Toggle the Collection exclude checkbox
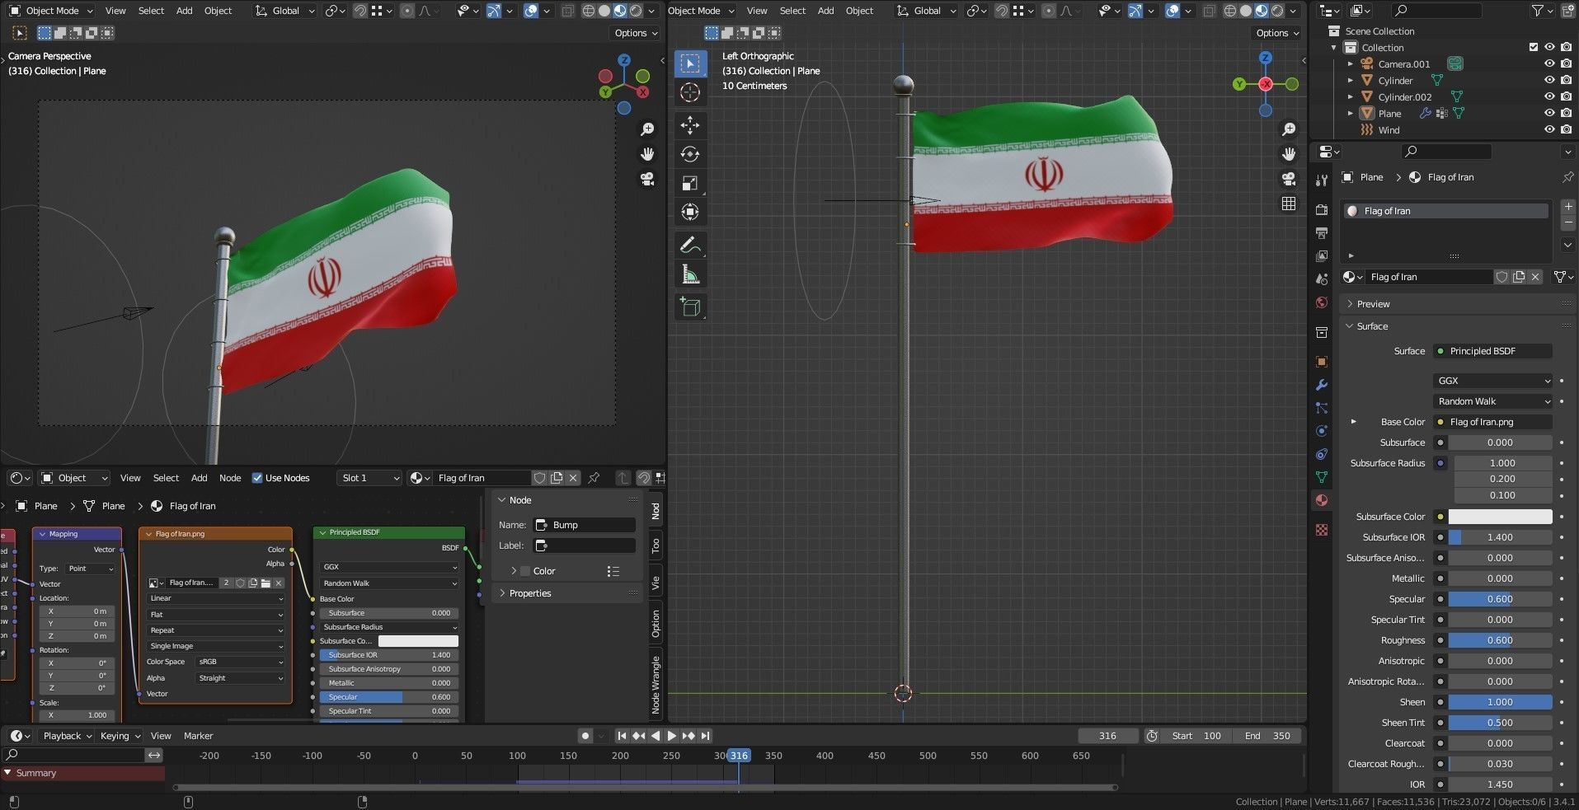Screen dimensions: 1579x810 1534,48
